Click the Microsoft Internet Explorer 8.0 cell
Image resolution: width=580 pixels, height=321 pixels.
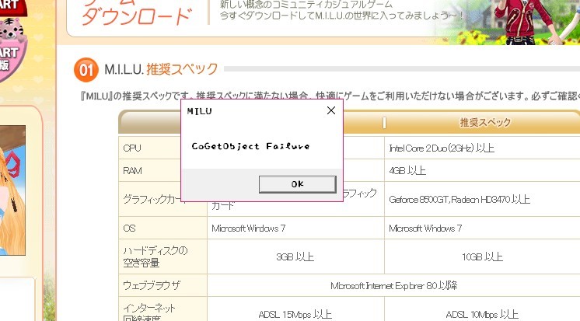click(393, 285)
